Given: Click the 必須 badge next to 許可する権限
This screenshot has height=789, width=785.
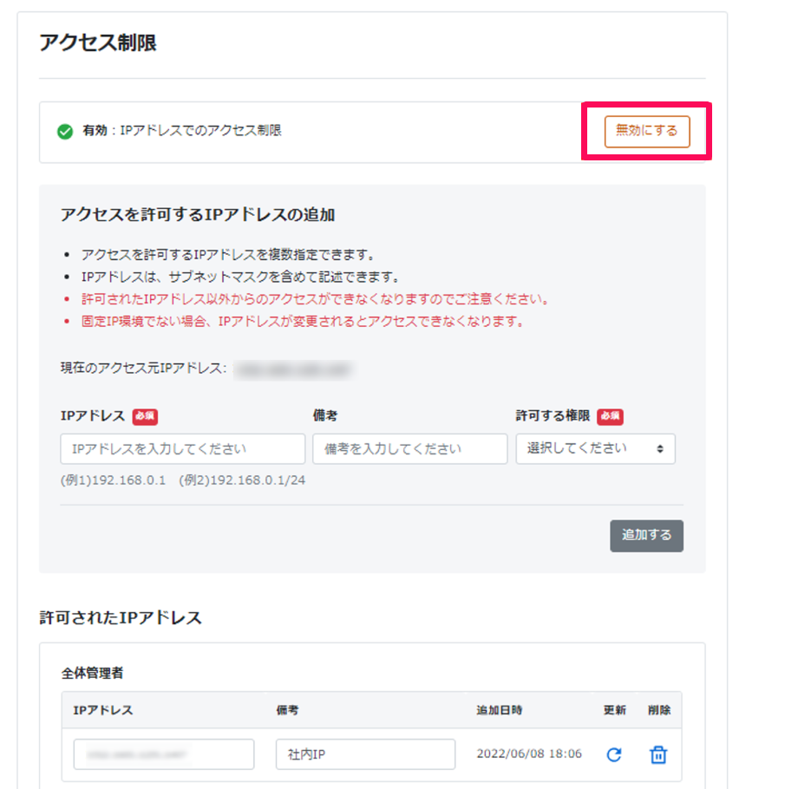Looking at the screenshot, I should [x=610, y=416].
